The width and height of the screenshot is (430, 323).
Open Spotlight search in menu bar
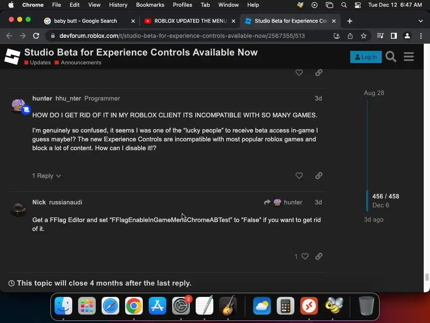tap(343, 5)
